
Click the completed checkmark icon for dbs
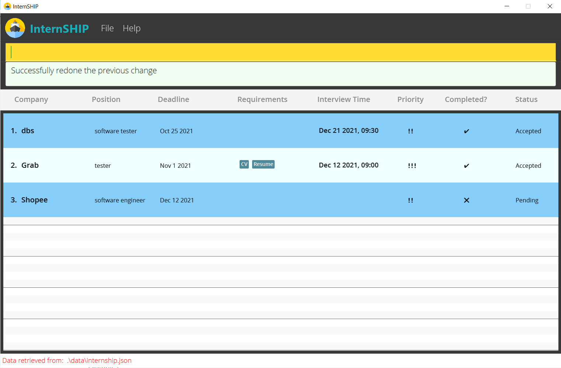pyautogui.click(x=467, y=131)
